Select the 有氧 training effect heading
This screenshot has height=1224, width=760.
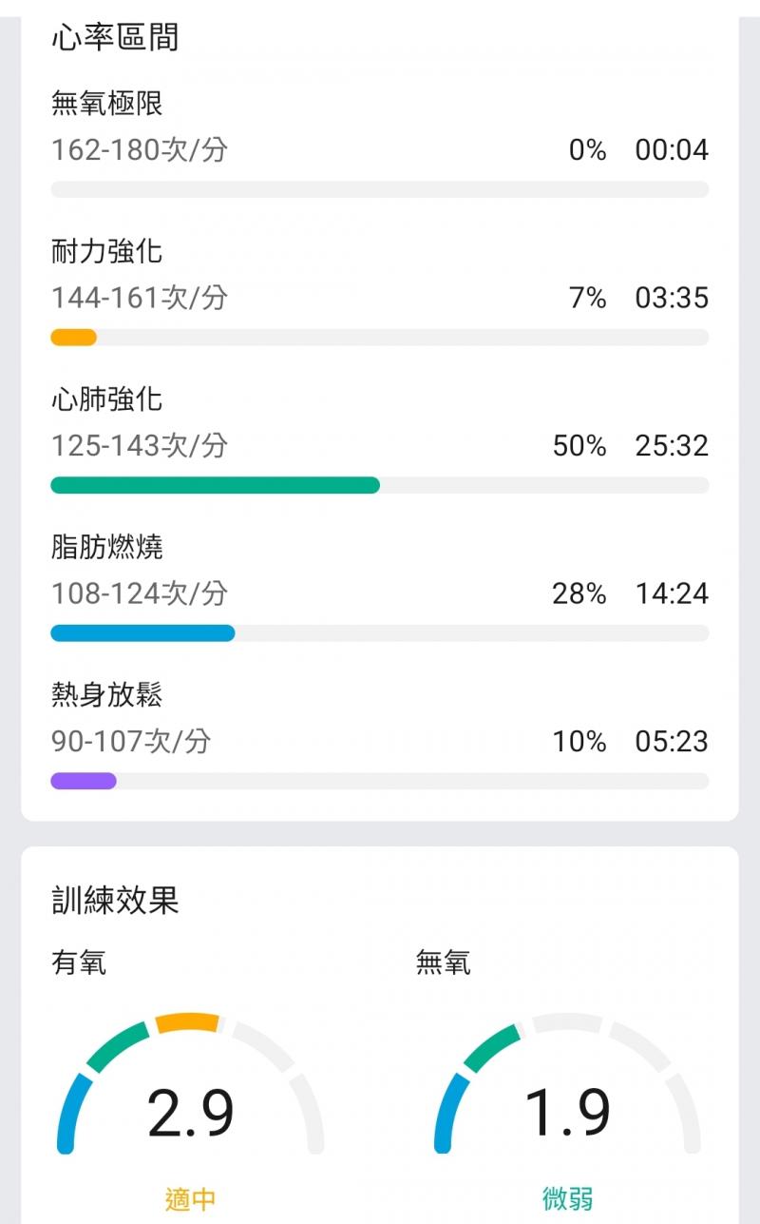79,963
